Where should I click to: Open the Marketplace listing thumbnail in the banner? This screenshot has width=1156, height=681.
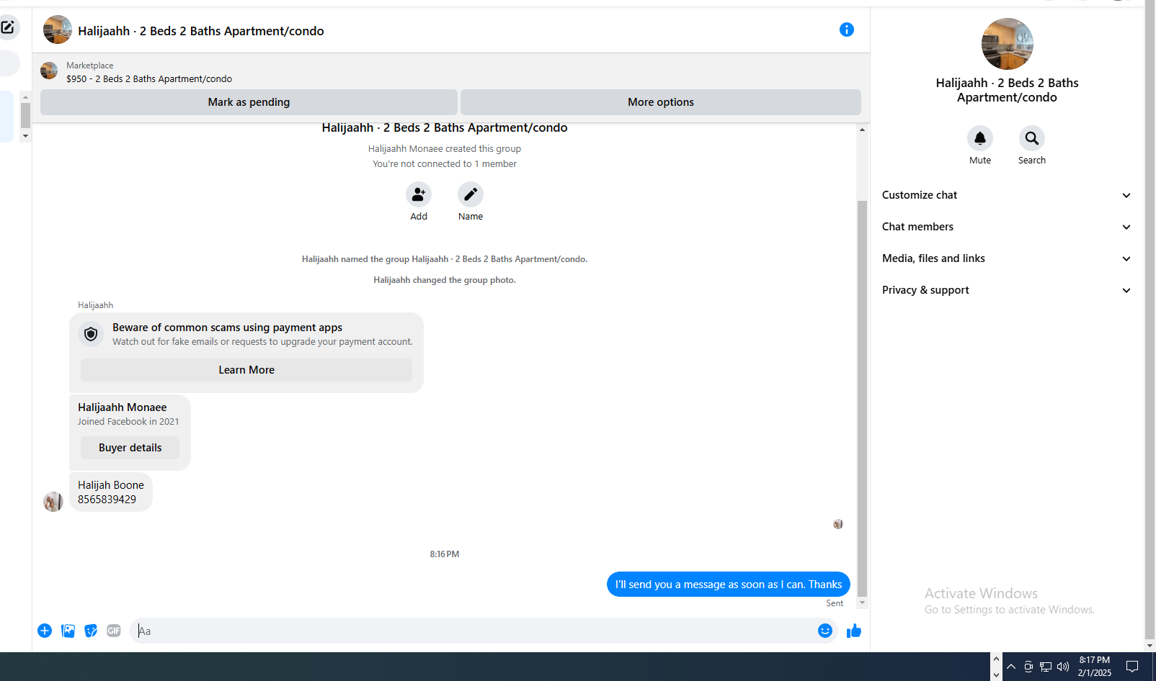(x=49, y=71)
